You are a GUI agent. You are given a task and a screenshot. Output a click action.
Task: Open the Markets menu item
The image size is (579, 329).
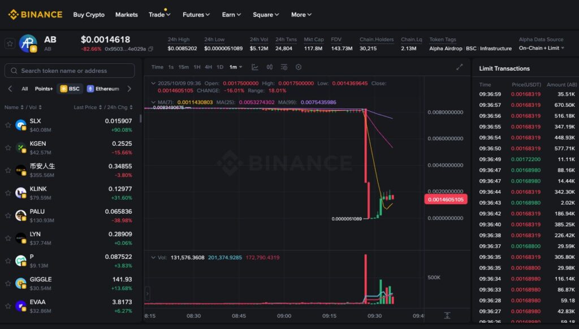click(126, 15)
